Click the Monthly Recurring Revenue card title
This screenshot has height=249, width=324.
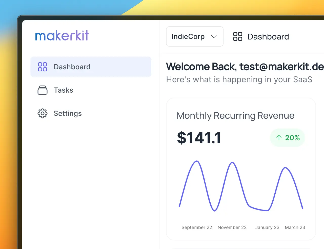point(235,116)
